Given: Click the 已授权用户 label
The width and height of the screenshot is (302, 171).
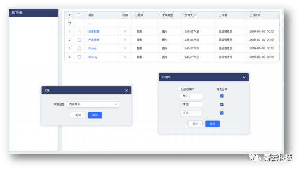Looking at the screenshot, I should pos(187,89).
